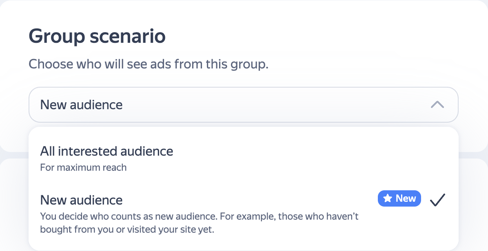488x251 pixels.
Task: Click the word "scenario" in the heading
Action: coord(127,37)
